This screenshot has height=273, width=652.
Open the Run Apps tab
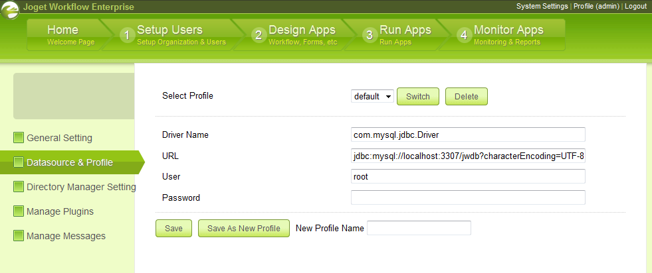click(396, 35)
